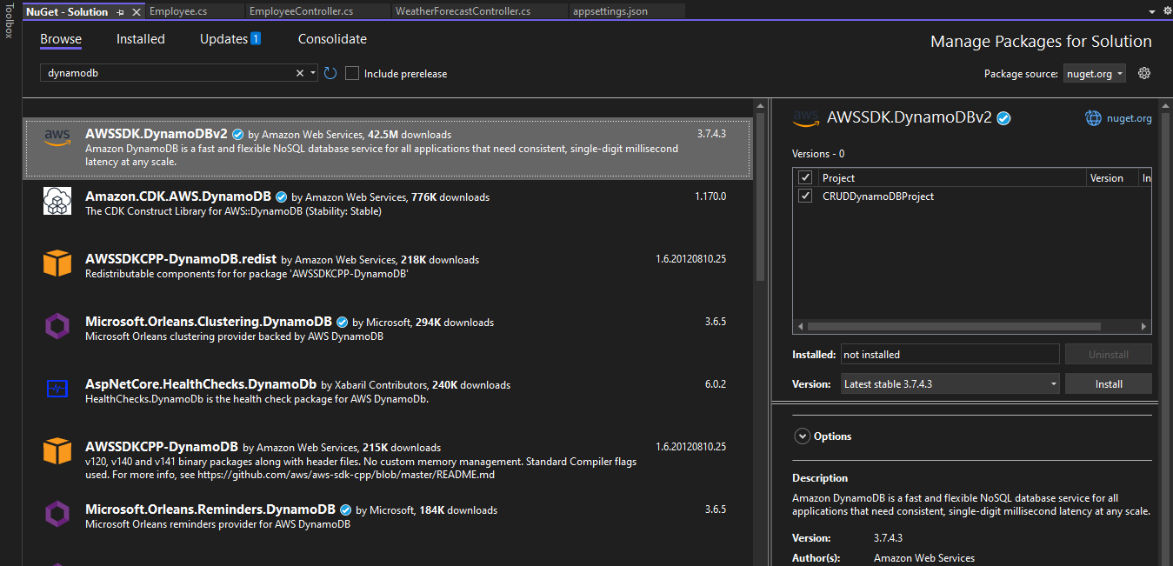Click the project list horizontal scrollbar thumb
1173x566 pixels.
click(953, 326)
